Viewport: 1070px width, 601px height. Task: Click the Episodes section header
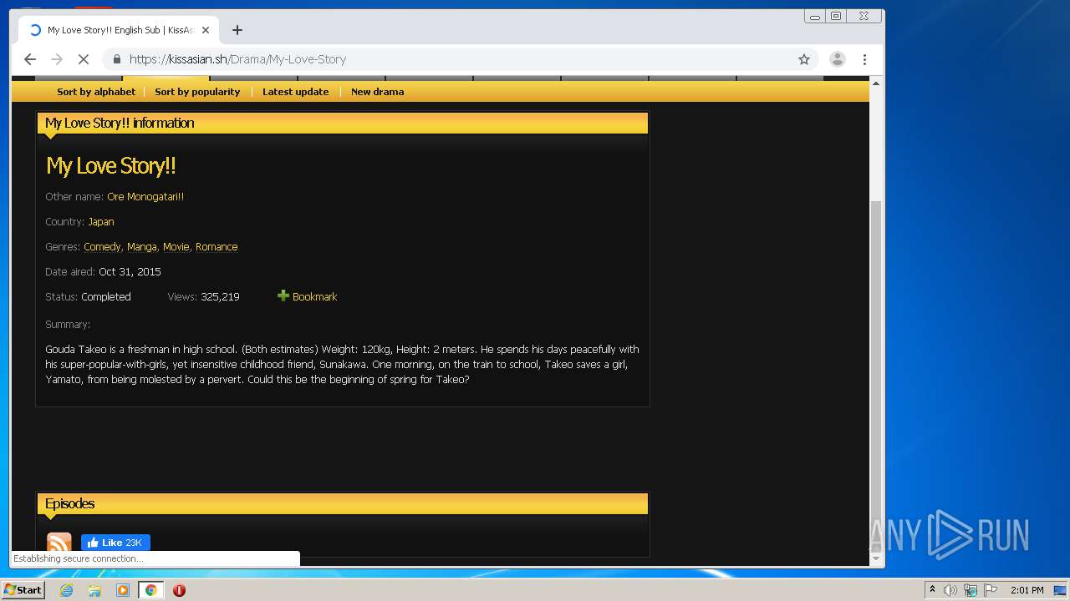point(343,503)
